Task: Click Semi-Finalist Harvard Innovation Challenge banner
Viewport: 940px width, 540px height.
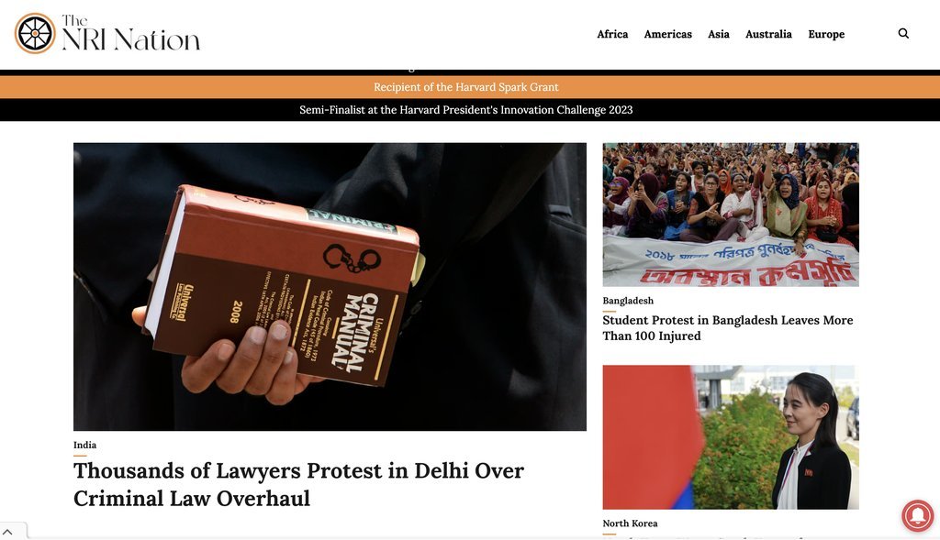Action: 465,109
